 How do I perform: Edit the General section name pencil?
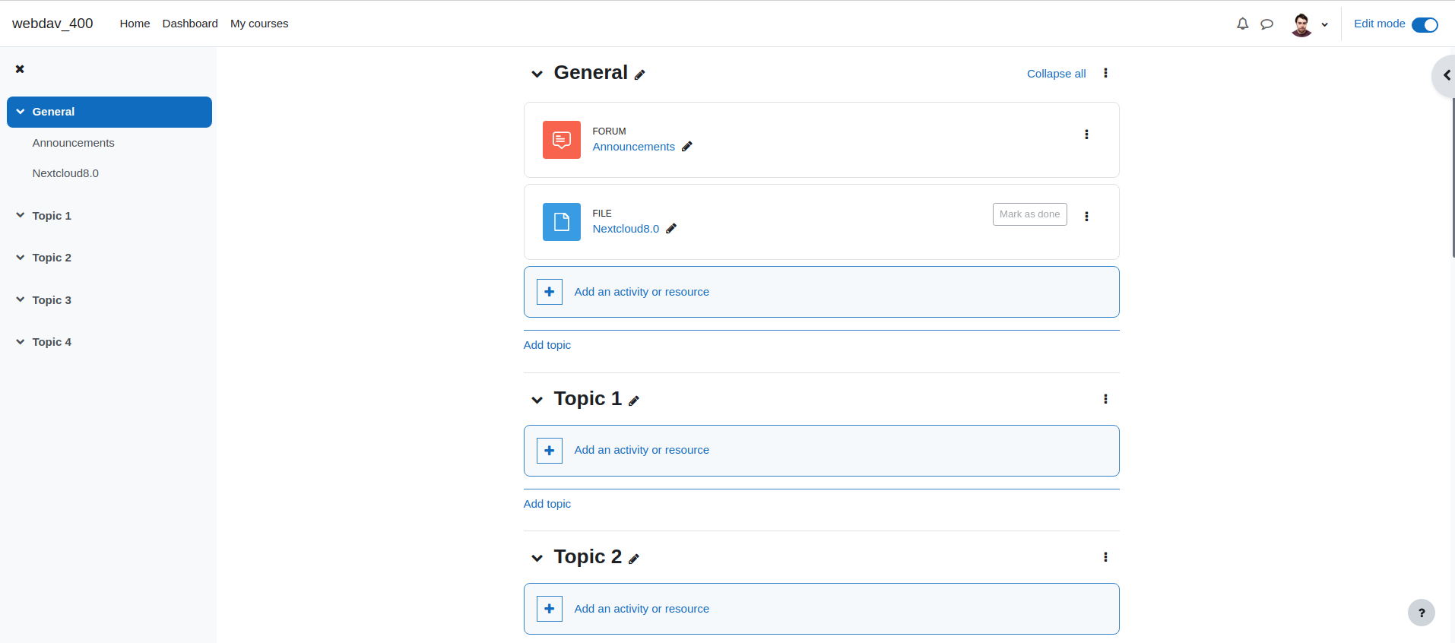[640, 74]
